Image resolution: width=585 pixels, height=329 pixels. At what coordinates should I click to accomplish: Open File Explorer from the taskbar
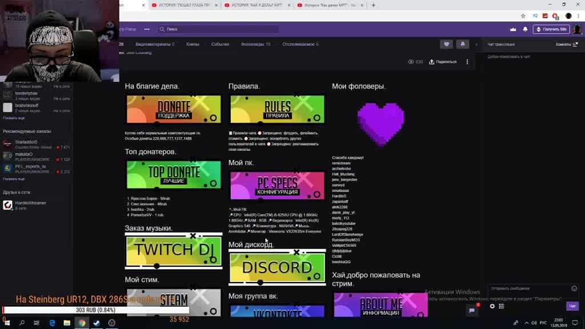click(67, 323)
